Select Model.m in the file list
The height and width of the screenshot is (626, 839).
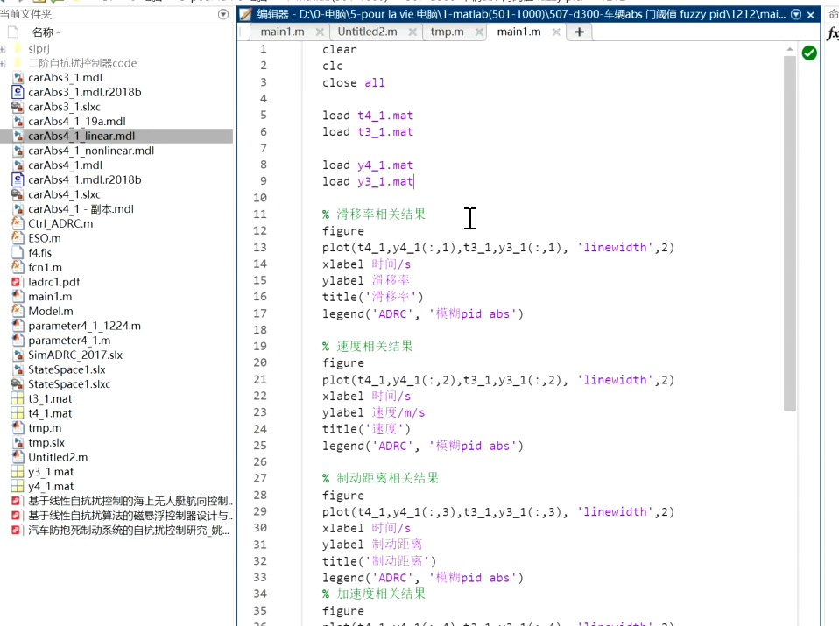(50, 311)
